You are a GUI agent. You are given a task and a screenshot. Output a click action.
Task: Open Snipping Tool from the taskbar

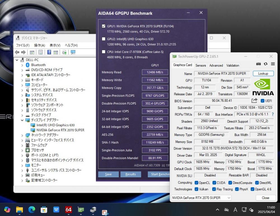click(x=105, y=212)
